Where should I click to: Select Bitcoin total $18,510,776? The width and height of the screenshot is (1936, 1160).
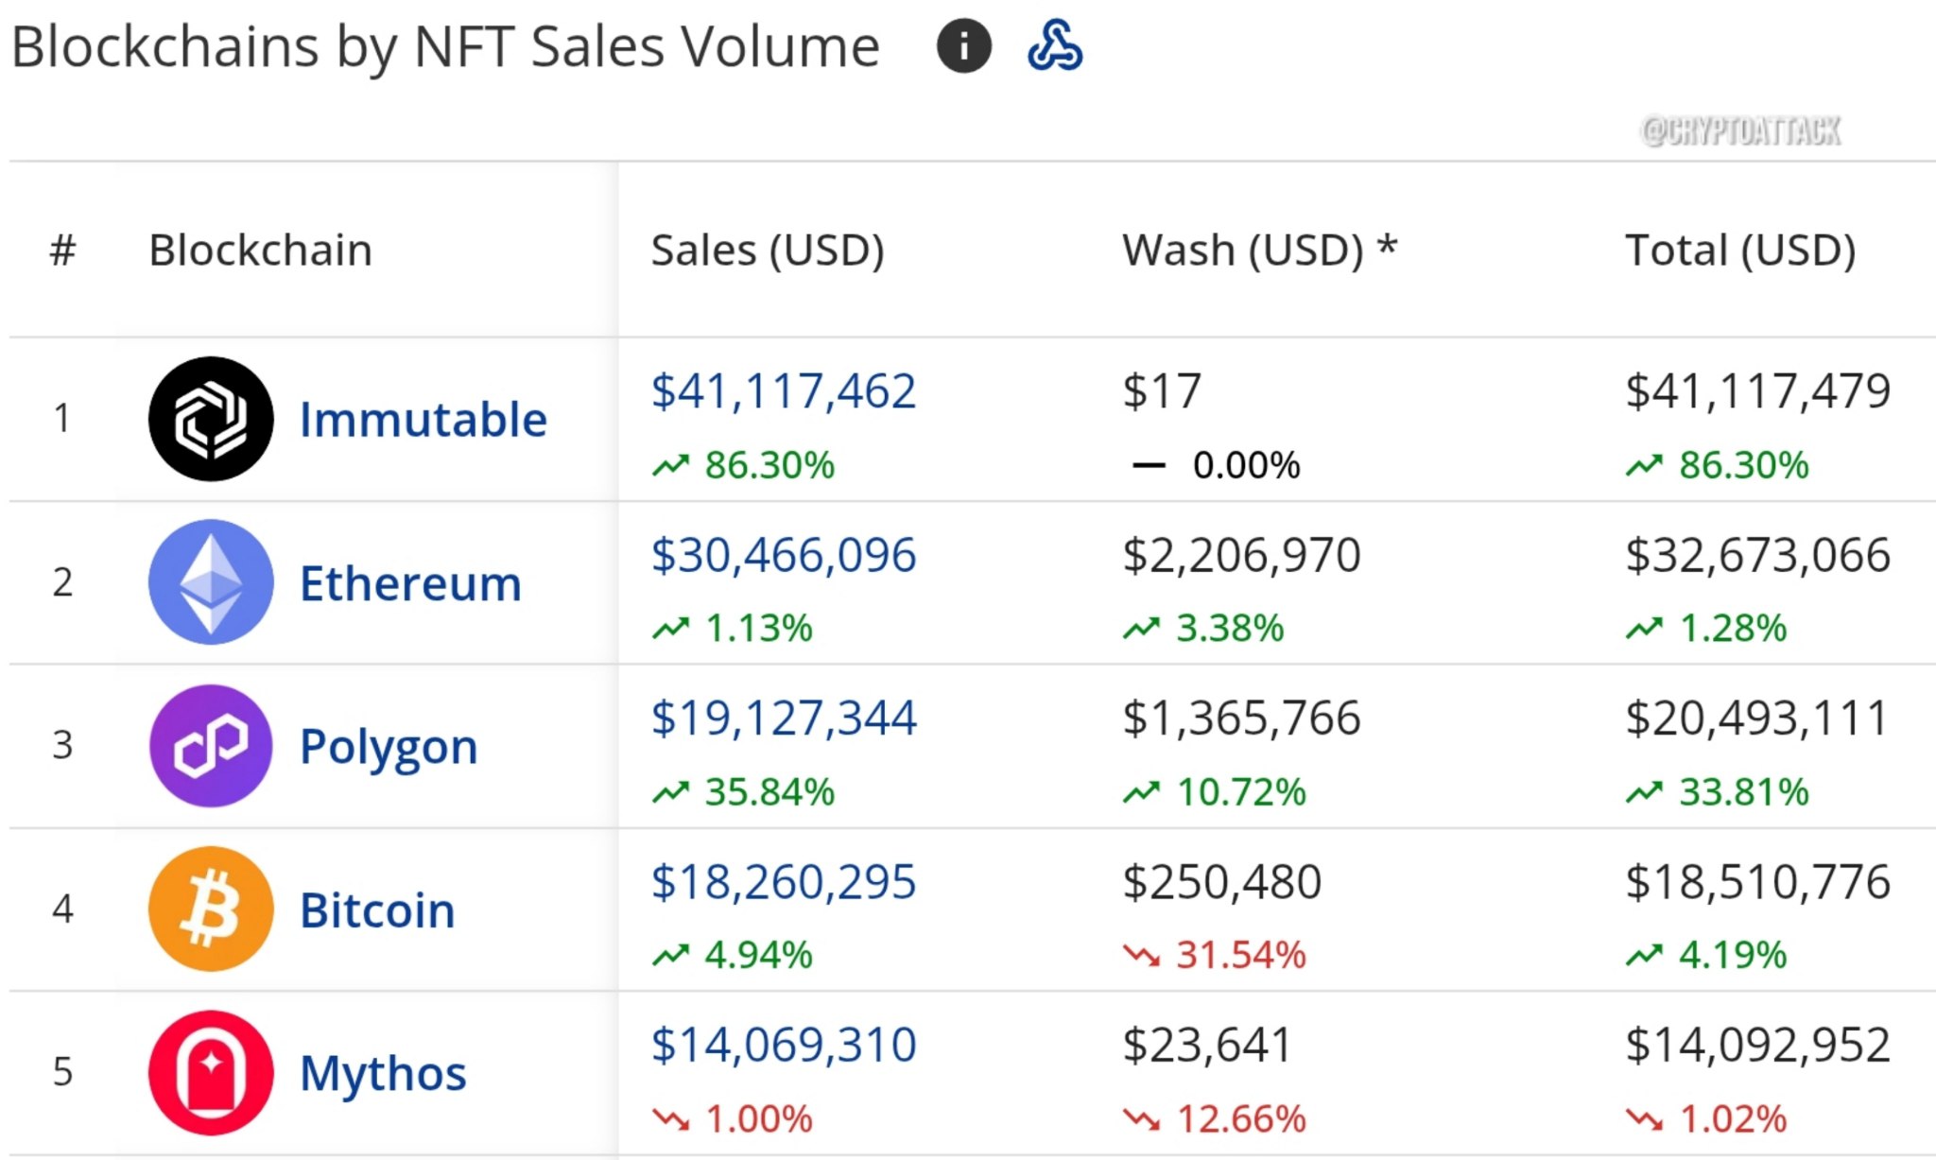1758,882
